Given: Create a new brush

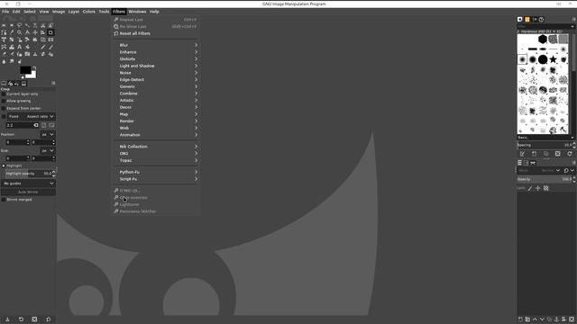Looking at the screenshot, I should 535,154.
